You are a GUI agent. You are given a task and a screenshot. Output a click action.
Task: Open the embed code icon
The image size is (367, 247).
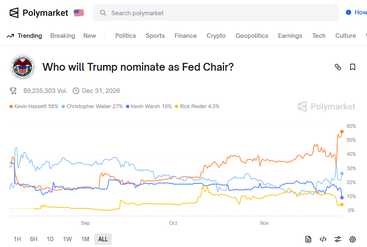pos(323,239)
